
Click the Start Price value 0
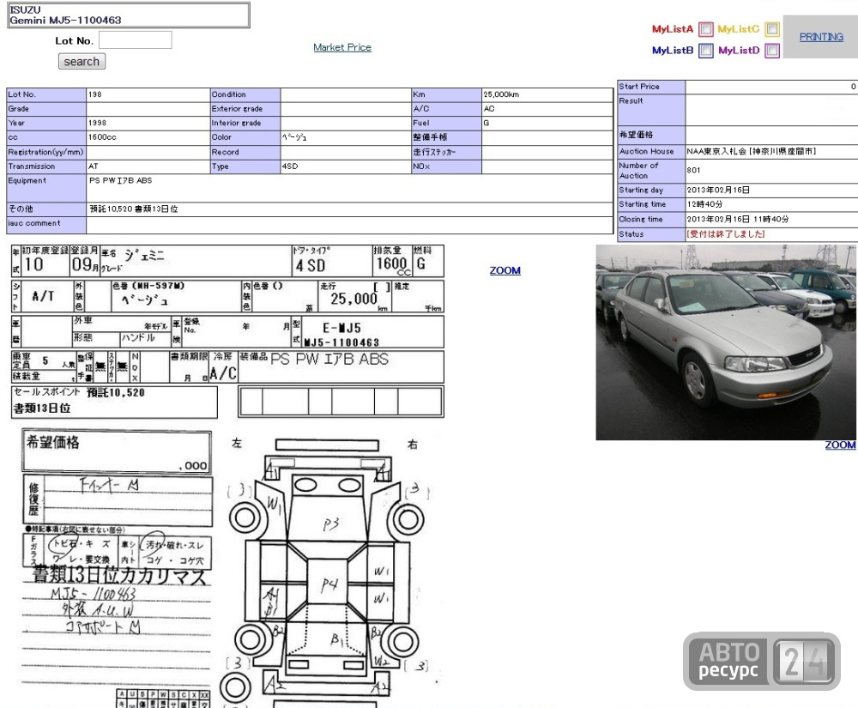point(853,87)
